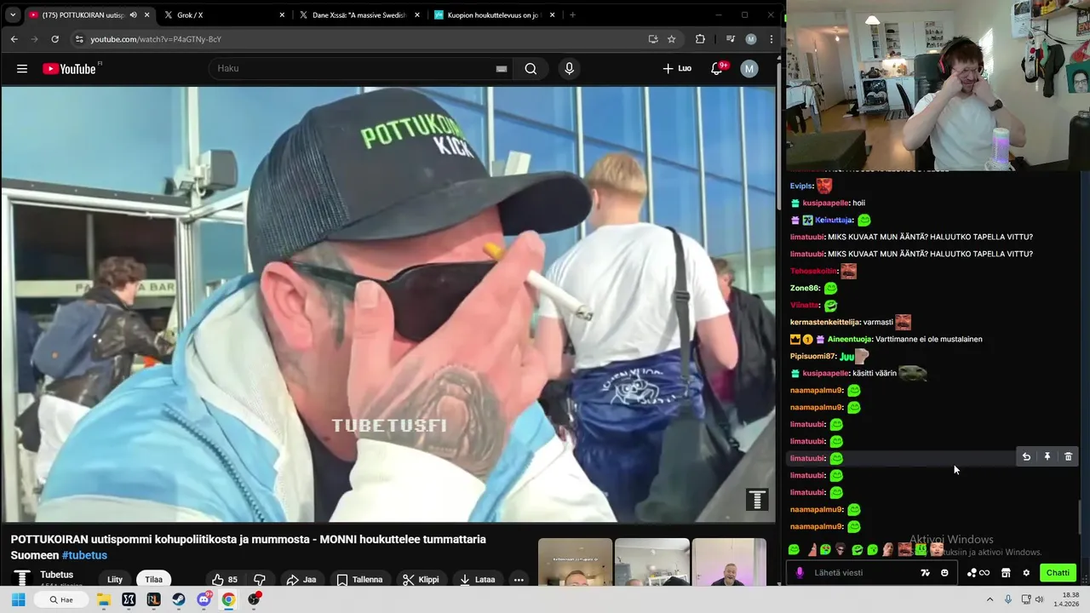Download the video with Lataa button
This screenshot has width=1090, height=613.
tap(477, 580)
